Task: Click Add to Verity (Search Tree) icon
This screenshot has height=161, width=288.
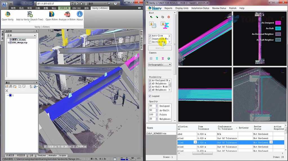Action: (30, 14)
